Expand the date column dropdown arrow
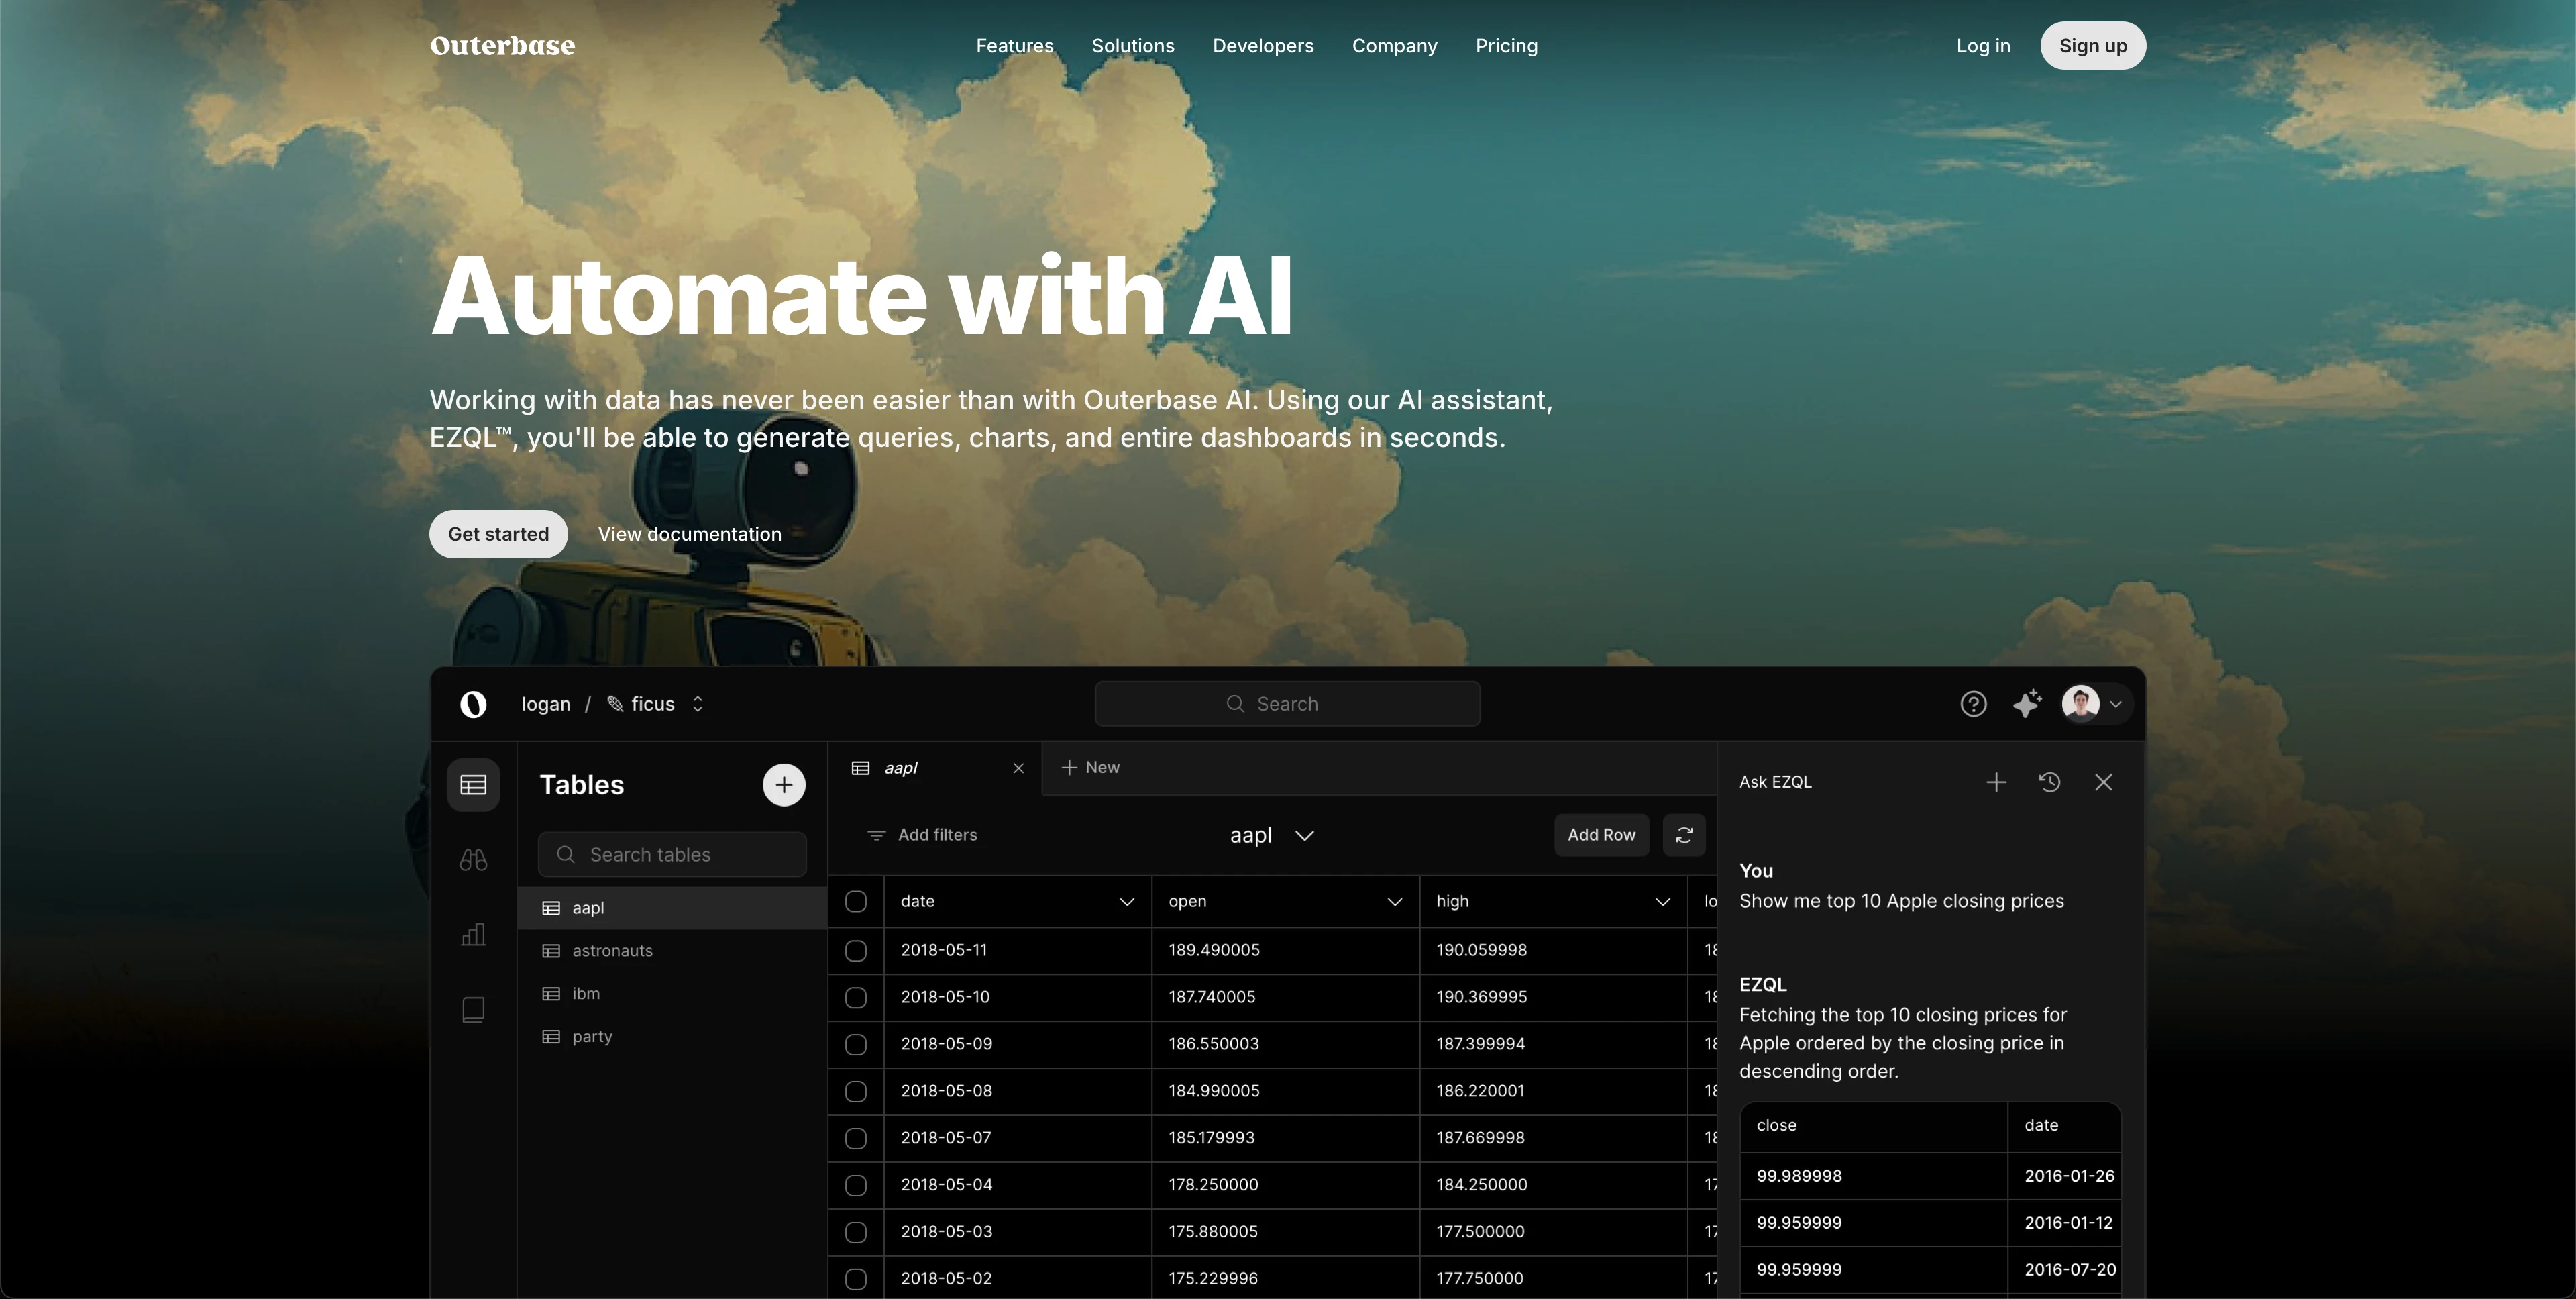 [1127, 902]
